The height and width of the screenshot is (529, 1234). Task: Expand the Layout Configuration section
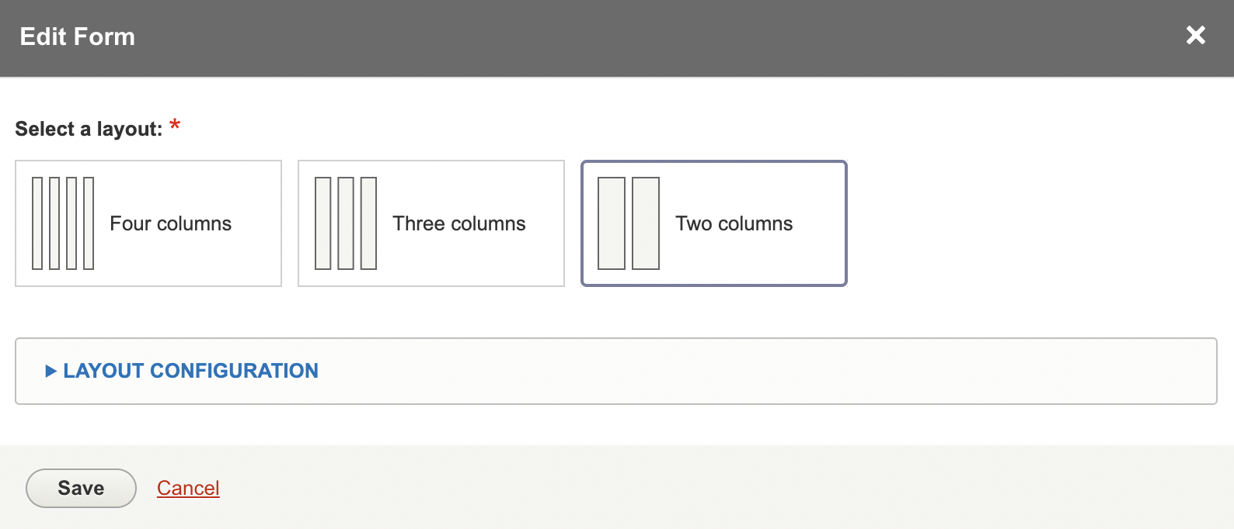point(182,371)
